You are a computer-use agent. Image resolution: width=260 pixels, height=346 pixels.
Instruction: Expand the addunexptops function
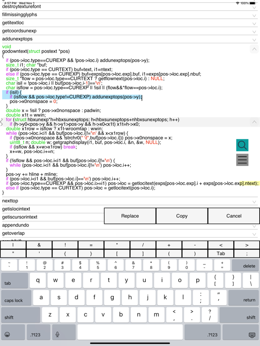pos(254,40)
